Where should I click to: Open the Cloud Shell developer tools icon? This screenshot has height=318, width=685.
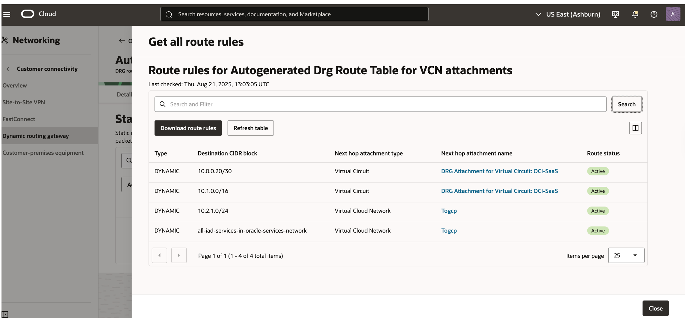click(616, 14)
